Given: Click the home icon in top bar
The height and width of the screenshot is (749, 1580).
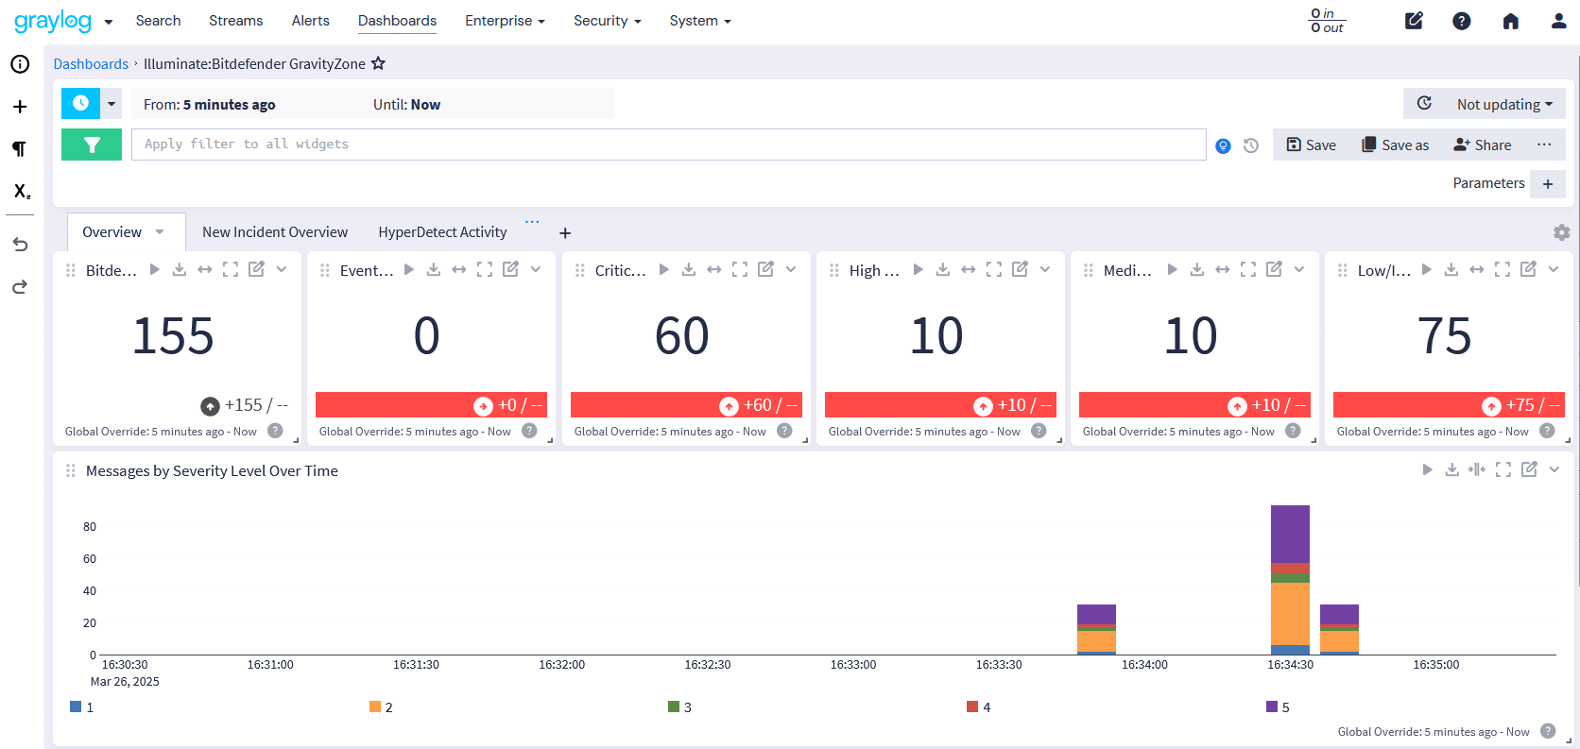Looking at the screenshot, I should pyautogui.click(x=1510, y=21).
